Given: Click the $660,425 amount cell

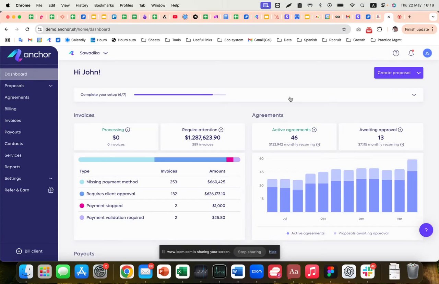Looking at the screenshot, I should tap(216, 182).
